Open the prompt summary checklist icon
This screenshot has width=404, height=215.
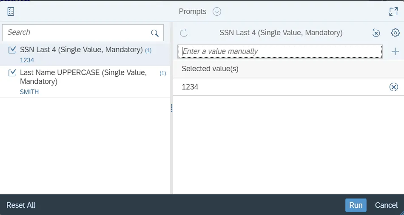(11, 11)
